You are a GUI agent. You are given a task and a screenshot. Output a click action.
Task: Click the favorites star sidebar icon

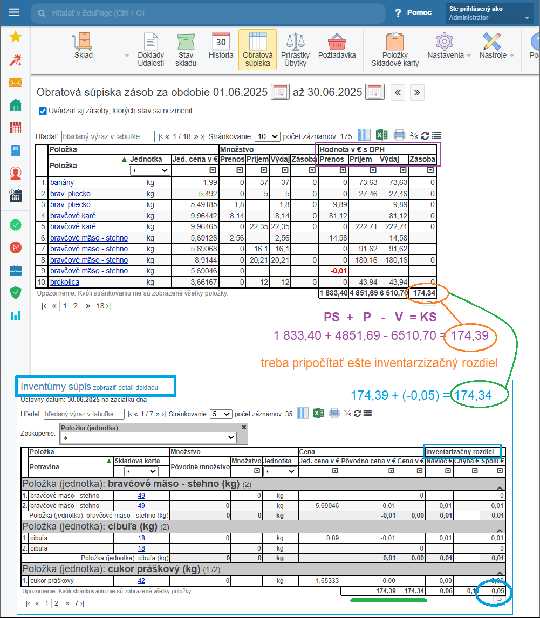15,37
